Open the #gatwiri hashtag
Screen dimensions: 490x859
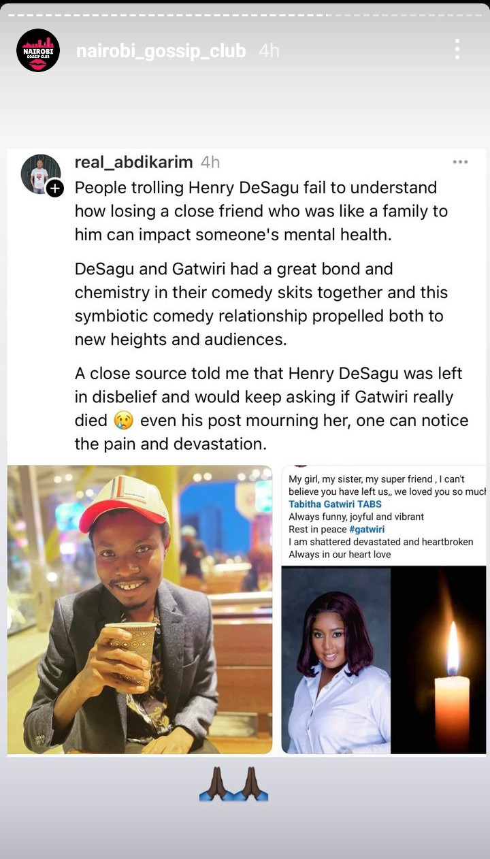point(367,530)
